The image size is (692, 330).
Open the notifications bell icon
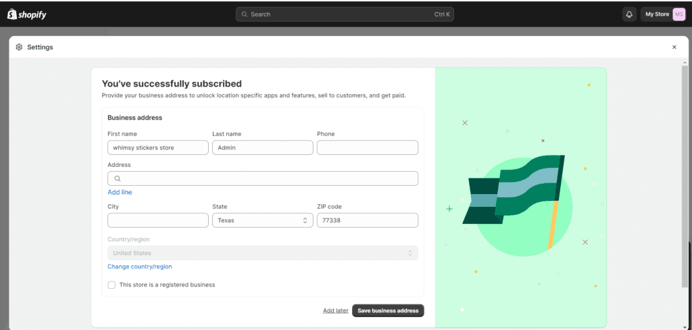coord(629,14)
